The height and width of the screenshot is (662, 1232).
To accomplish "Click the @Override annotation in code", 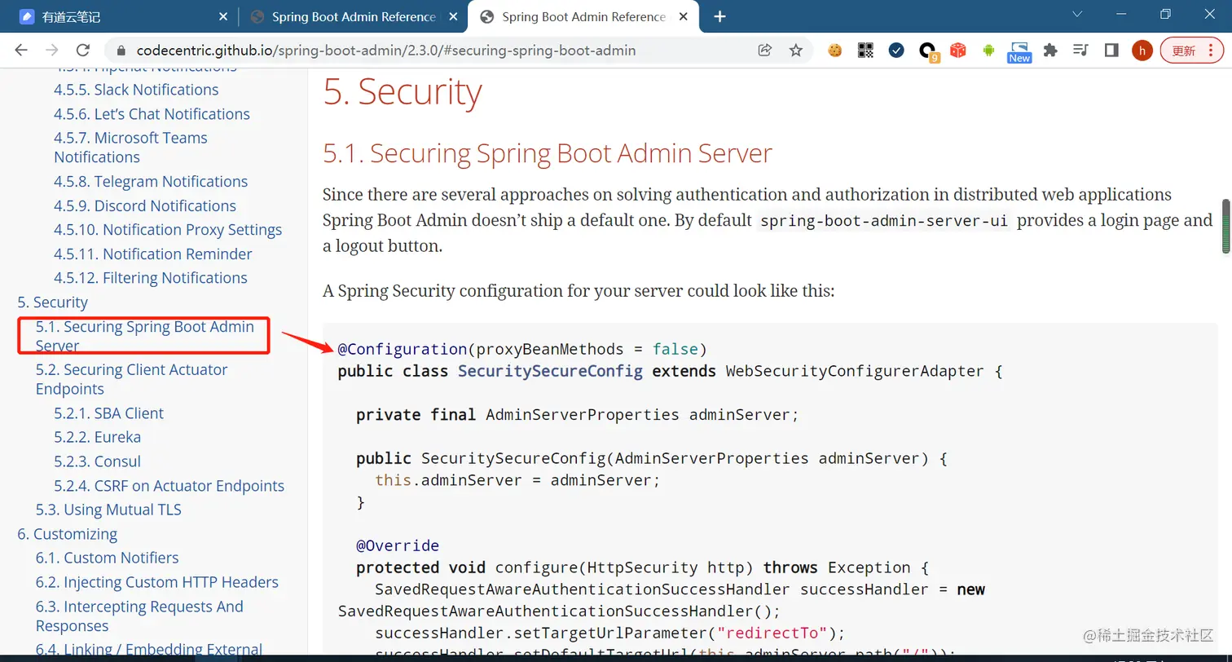I will point(398,545).
